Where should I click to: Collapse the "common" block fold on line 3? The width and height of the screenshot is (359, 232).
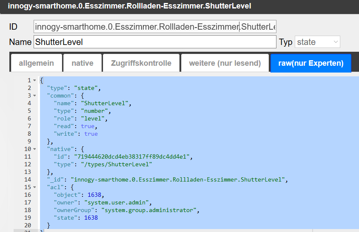(34, 96)
